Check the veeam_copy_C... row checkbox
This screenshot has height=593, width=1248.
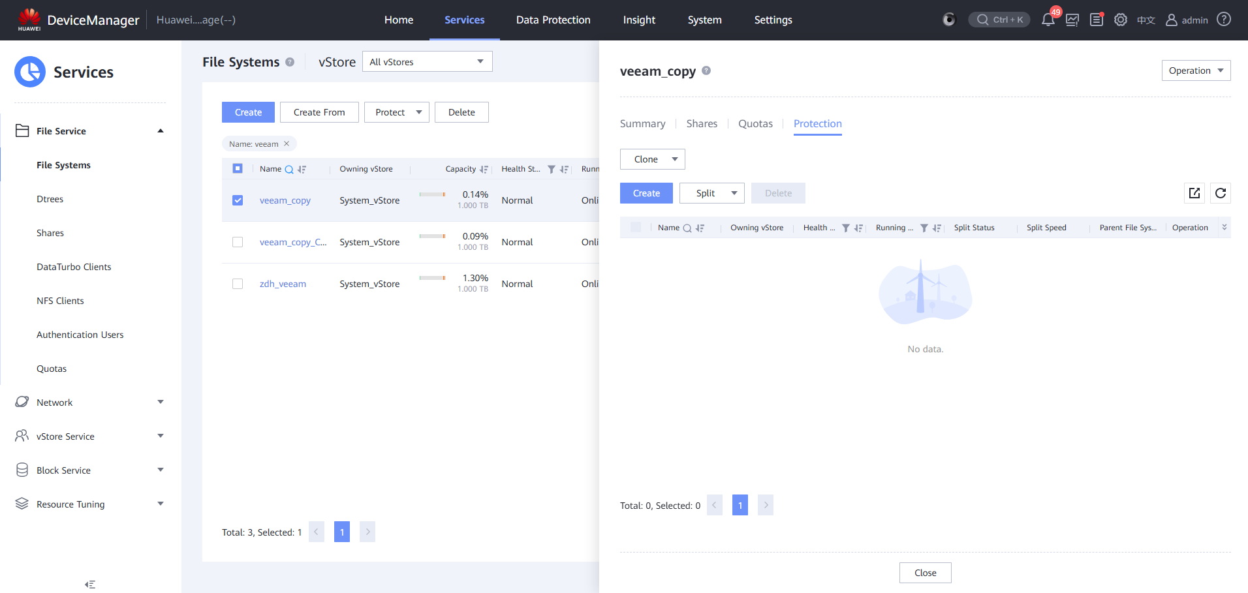238,242
